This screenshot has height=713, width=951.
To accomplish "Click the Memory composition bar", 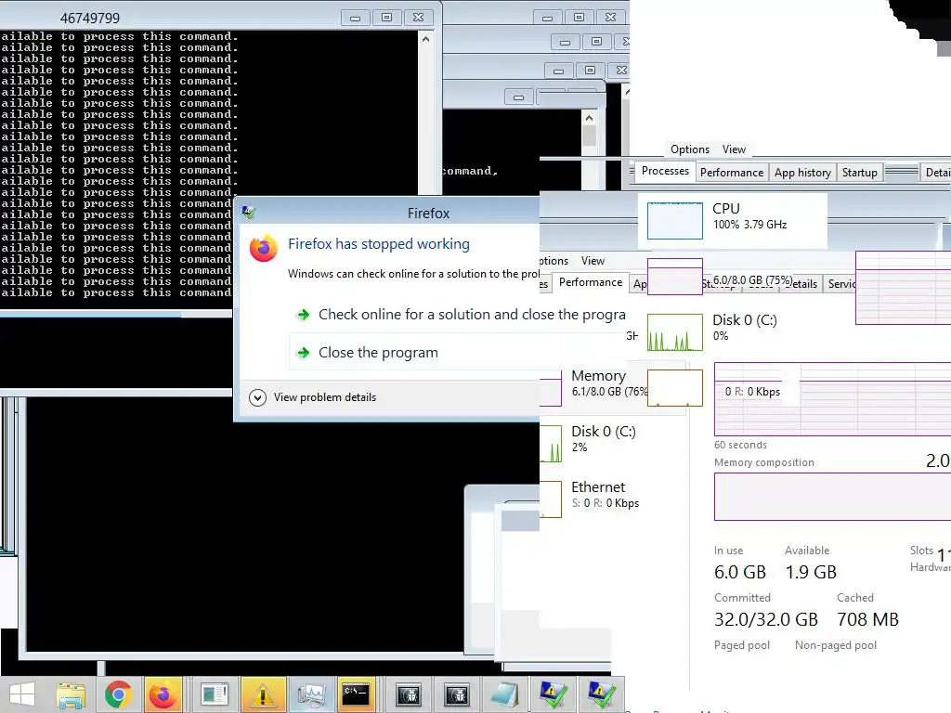I will coord(832,497).
